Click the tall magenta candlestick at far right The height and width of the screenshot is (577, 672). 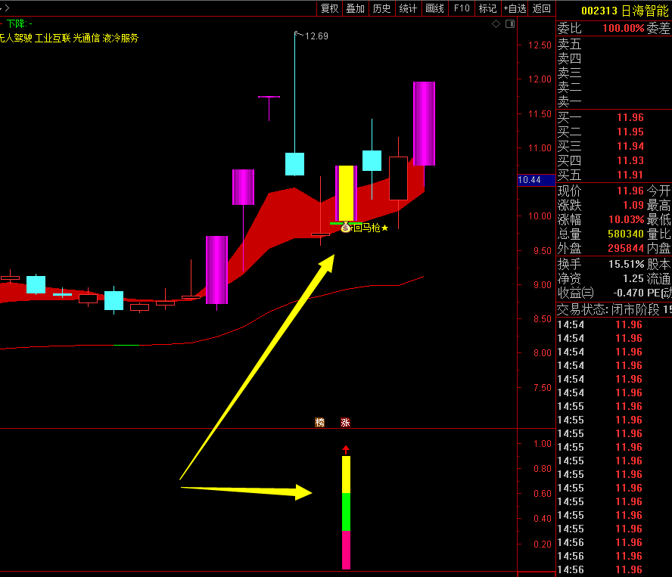tap(425, 123)
